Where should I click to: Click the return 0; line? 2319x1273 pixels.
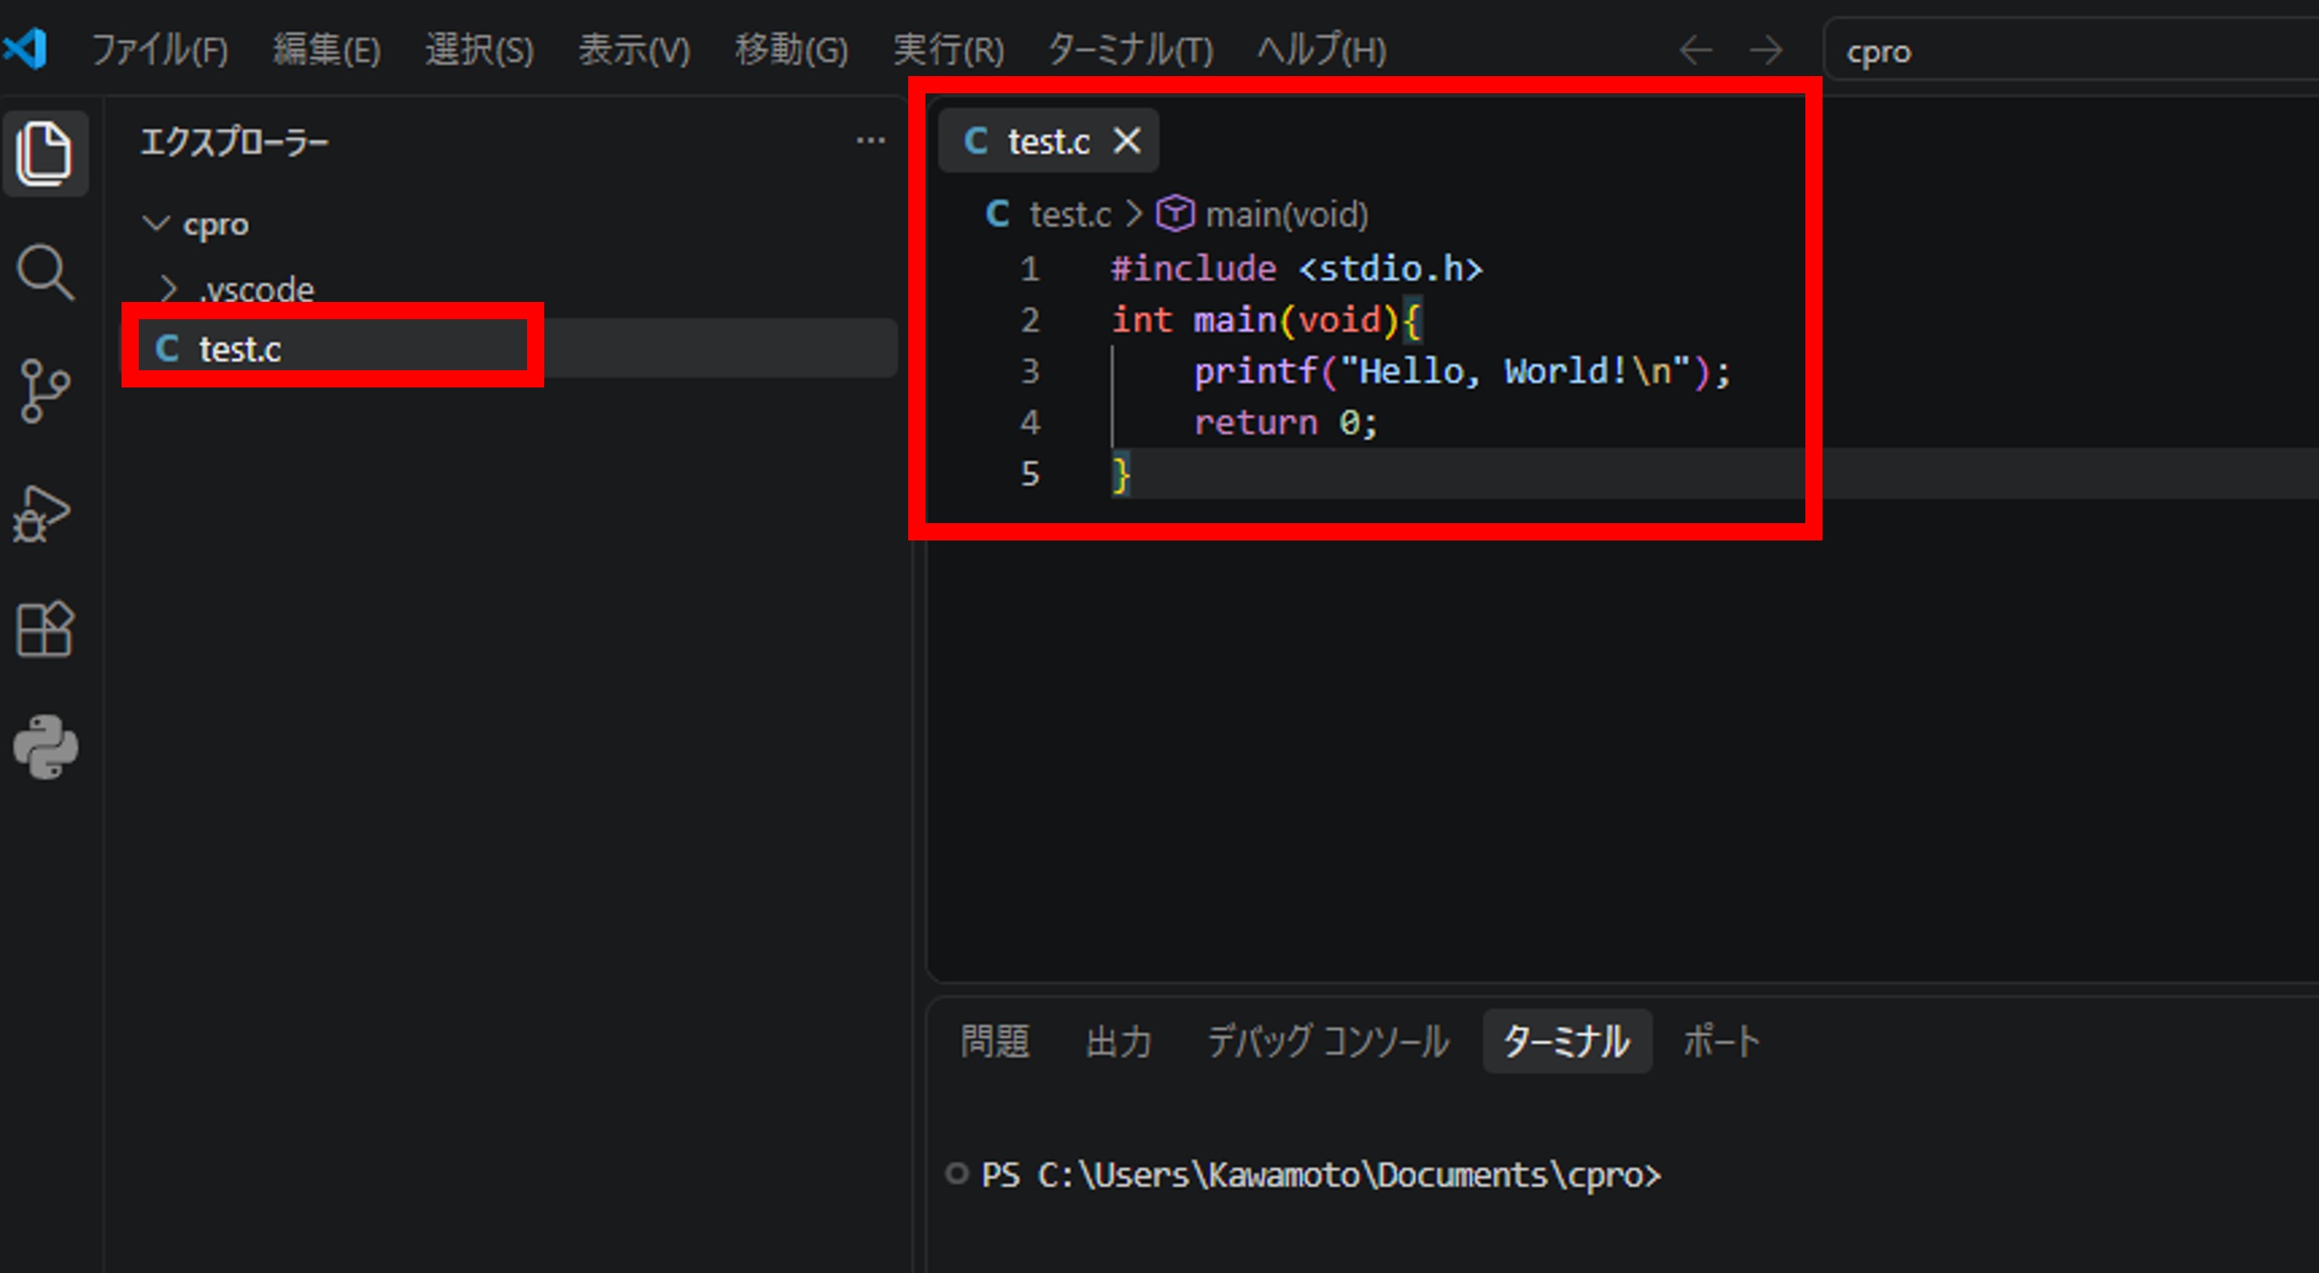1285,422
